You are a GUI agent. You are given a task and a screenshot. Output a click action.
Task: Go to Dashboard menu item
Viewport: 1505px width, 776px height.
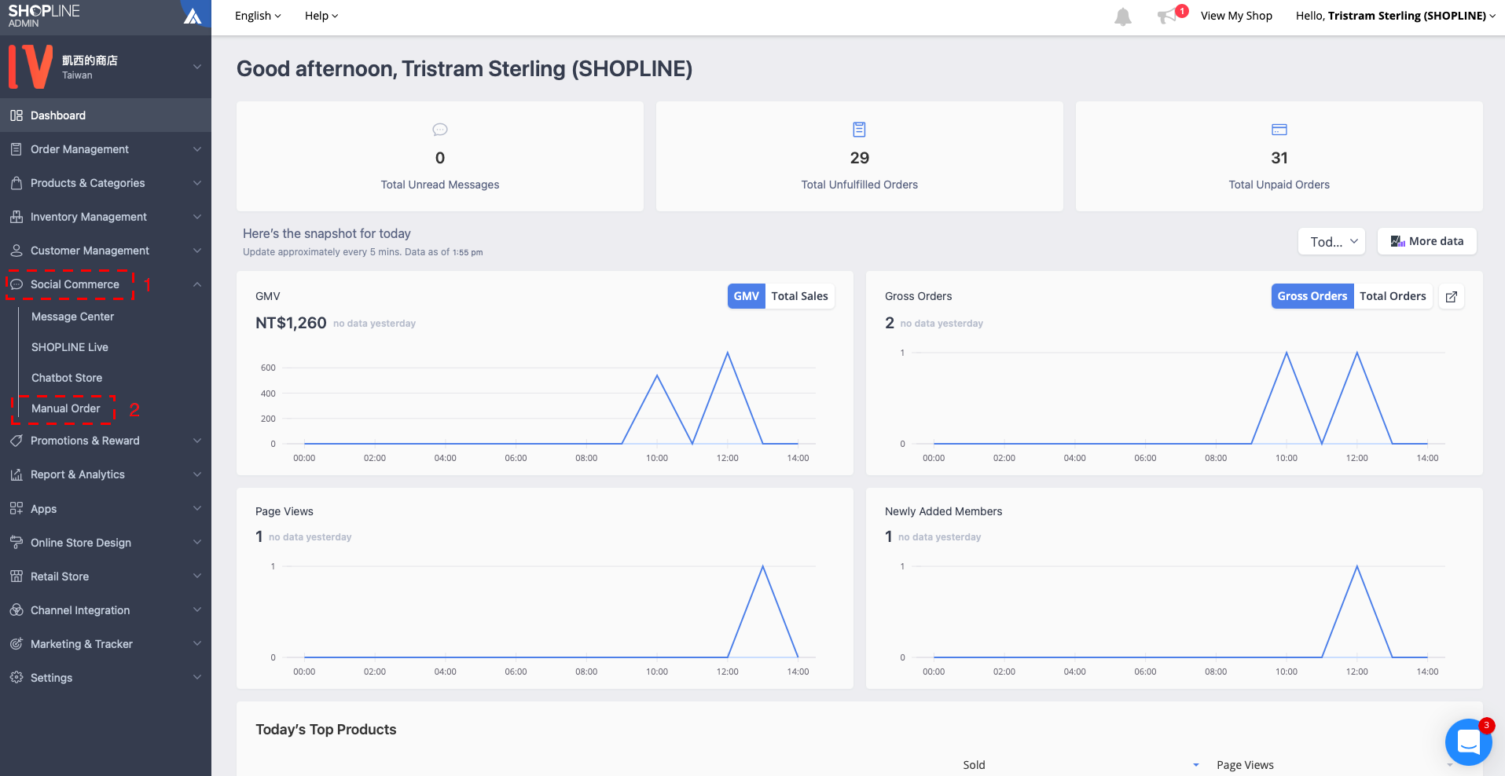(x=105, y=115)
